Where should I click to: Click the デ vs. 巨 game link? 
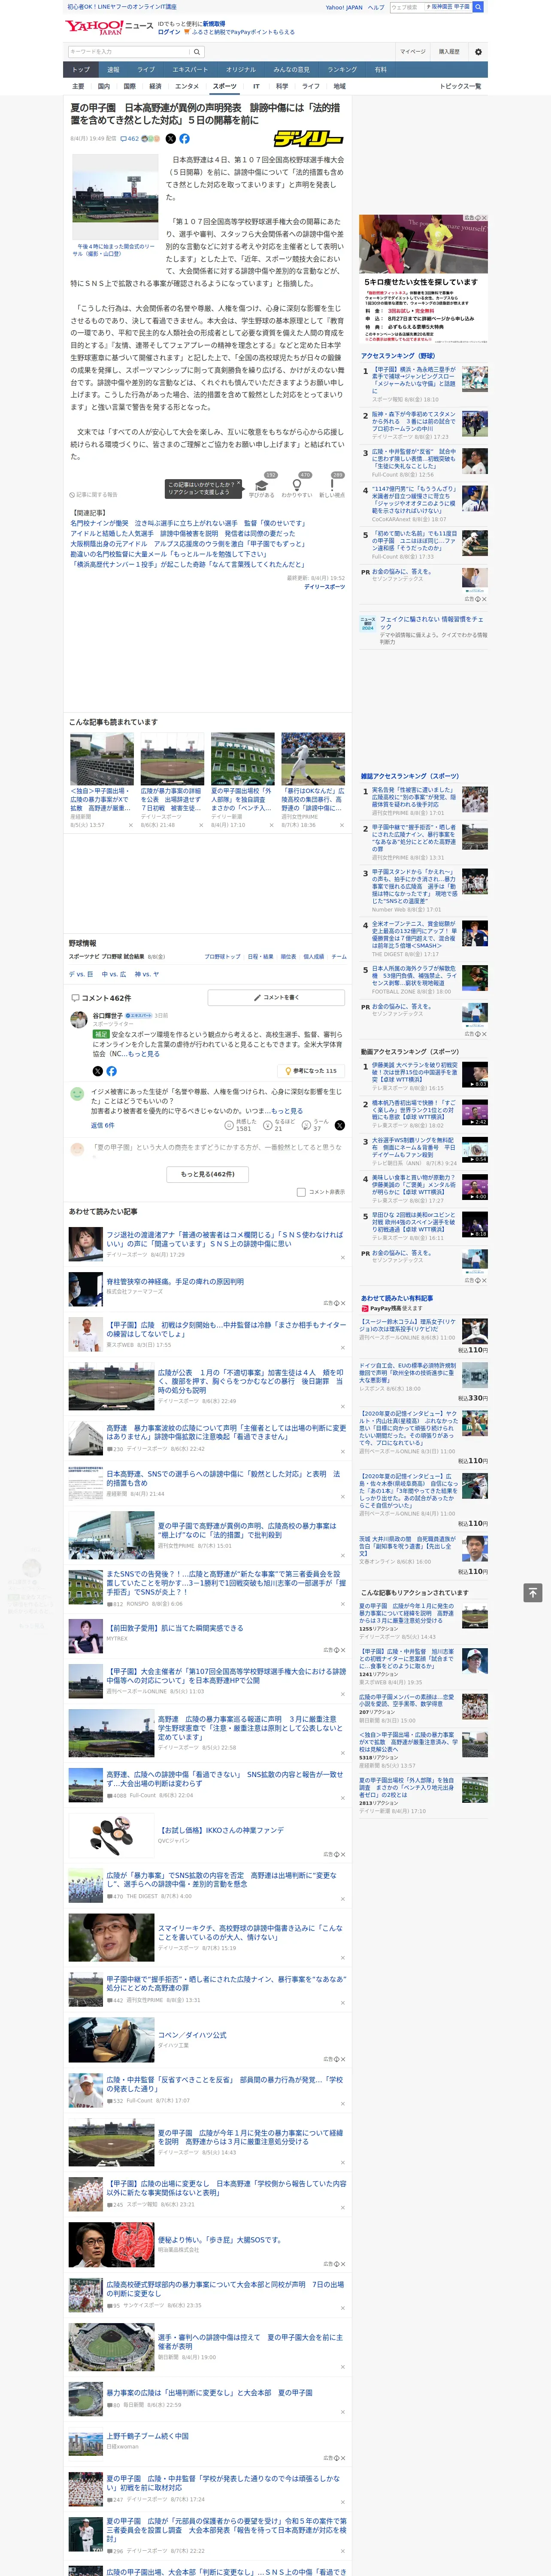[81, 974]
